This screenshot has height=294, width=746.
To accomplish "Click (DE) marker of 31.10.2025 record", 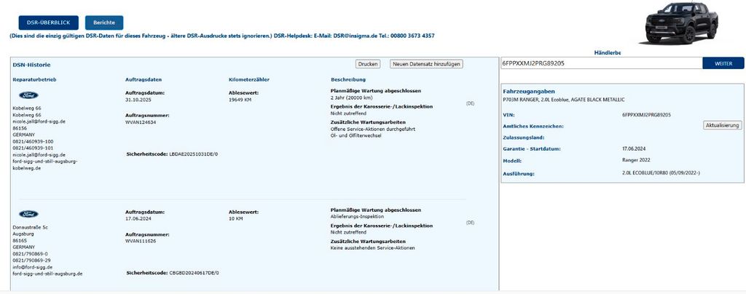I will click(470, 103).
